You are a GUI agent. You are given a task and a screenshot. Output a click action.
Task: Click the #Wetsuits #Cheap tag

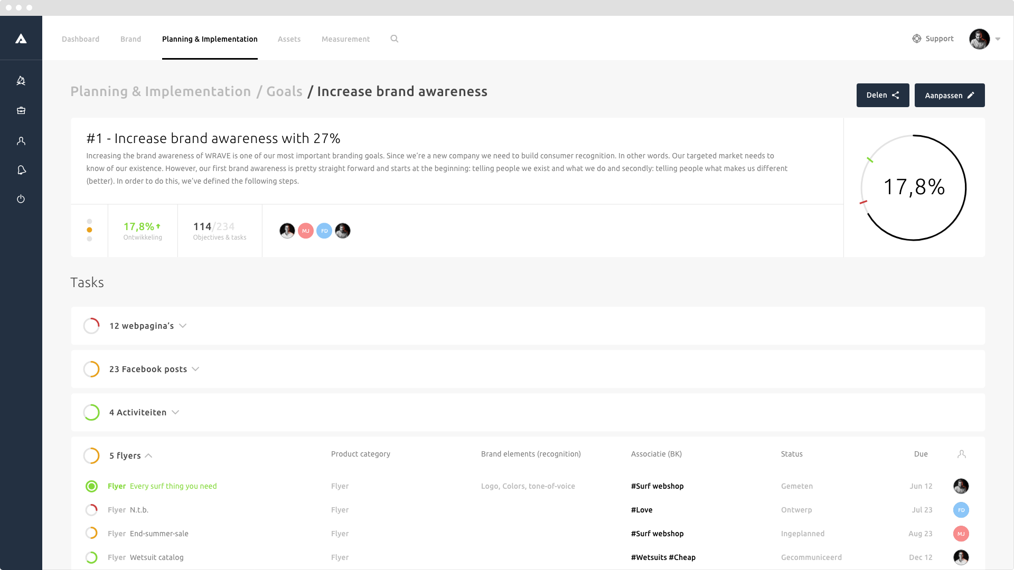663,557
